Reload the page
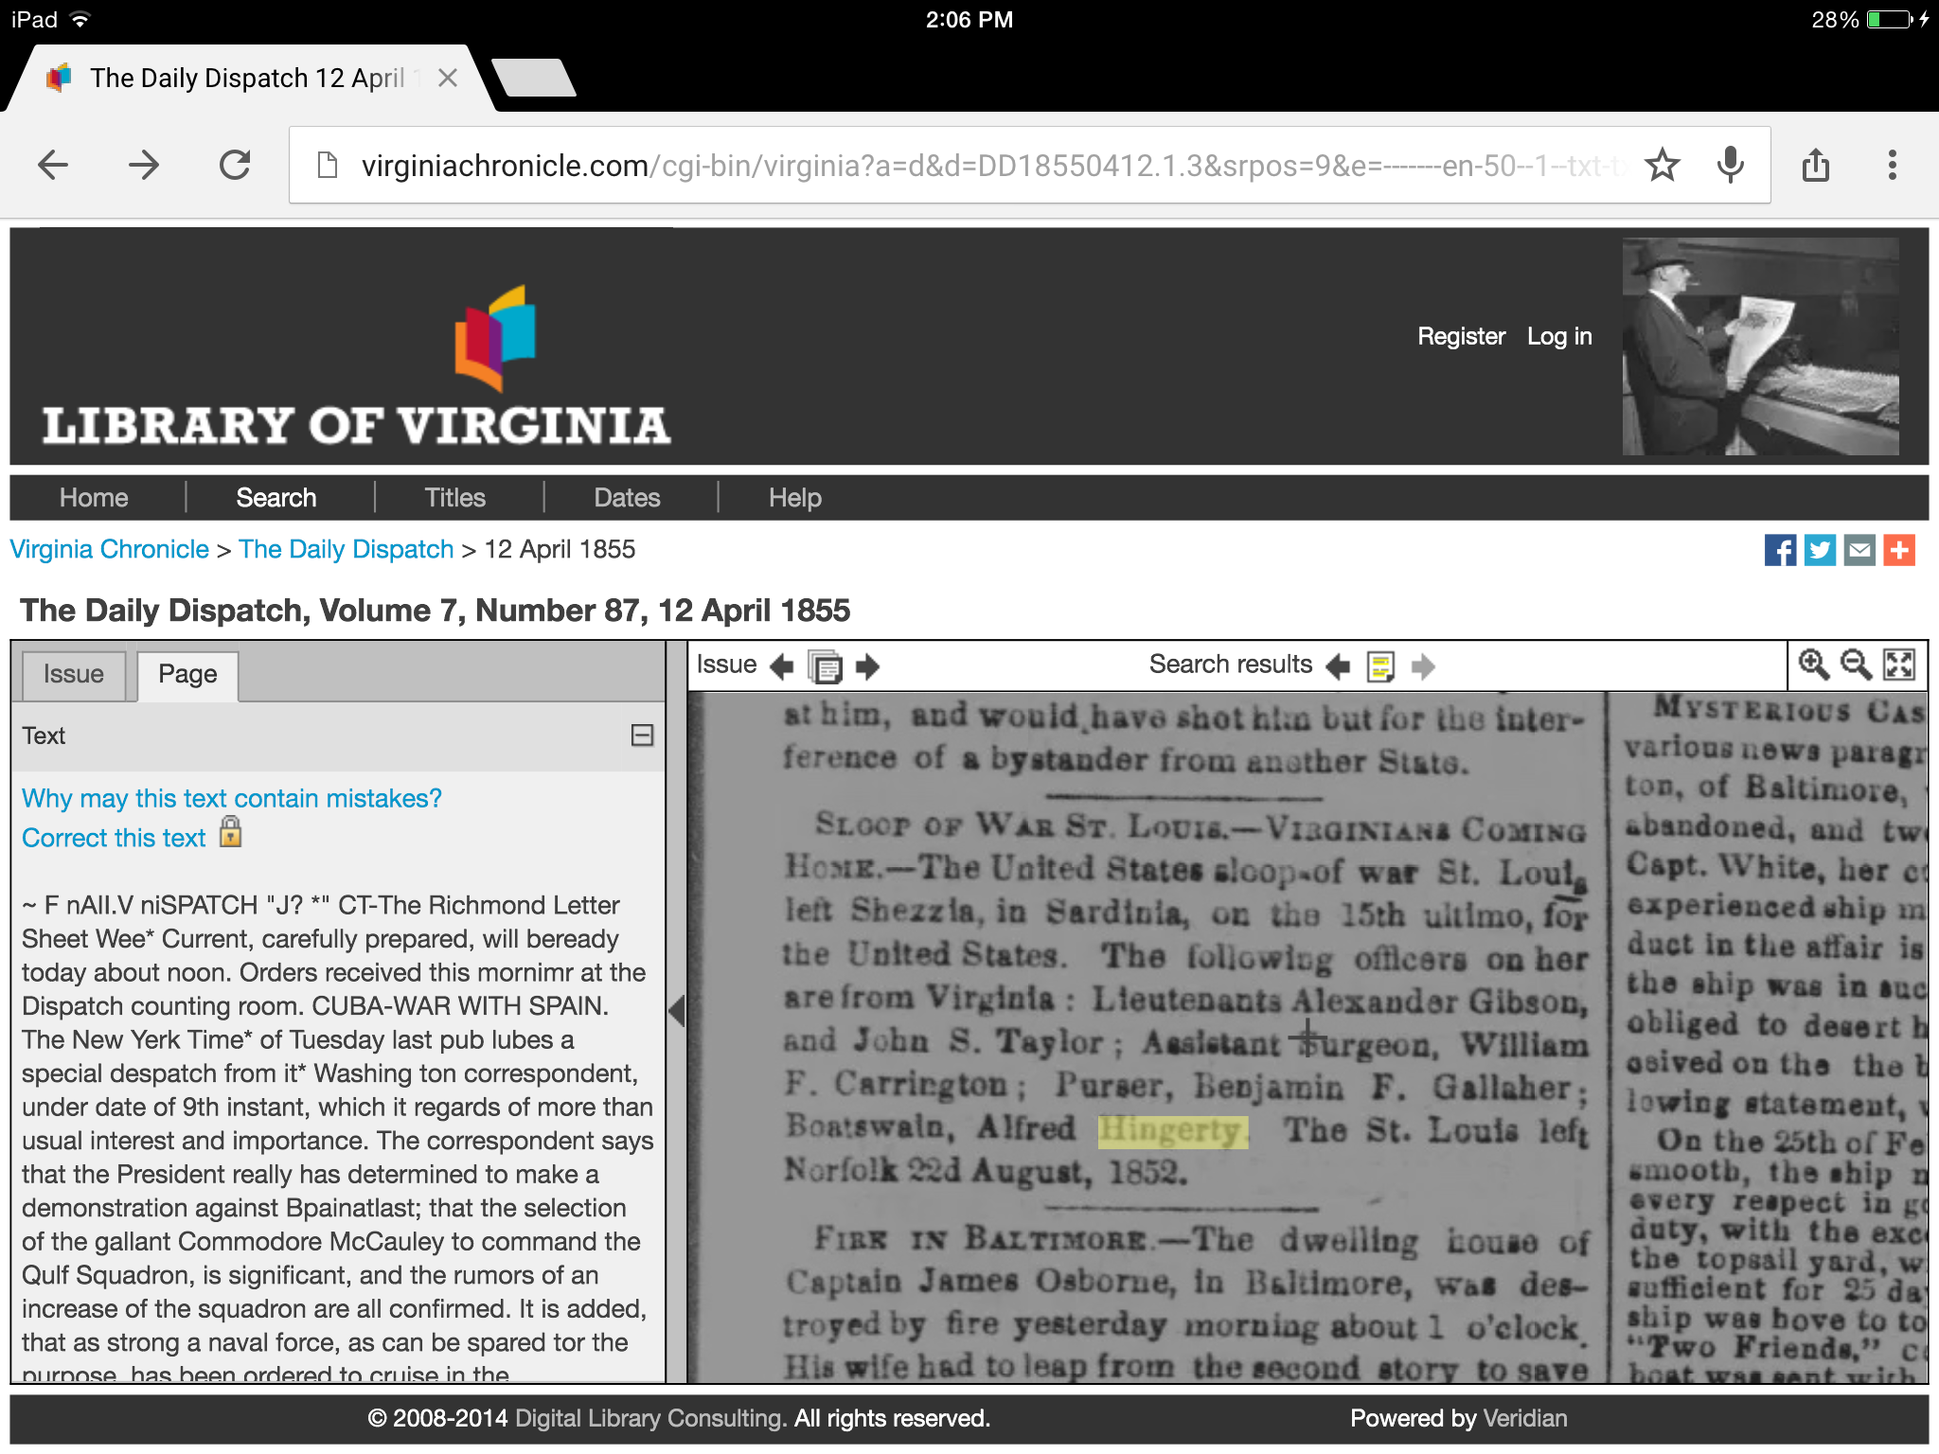Viewport: 1939px width, 1454px height. tap(235, 166)
